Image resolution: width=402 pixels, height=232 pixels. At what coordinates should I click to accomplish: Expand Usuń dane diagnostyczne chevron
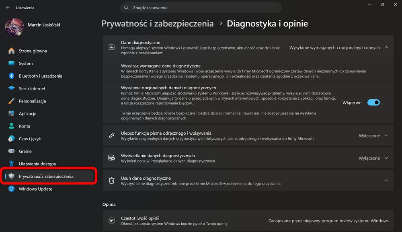pos(386,181)
